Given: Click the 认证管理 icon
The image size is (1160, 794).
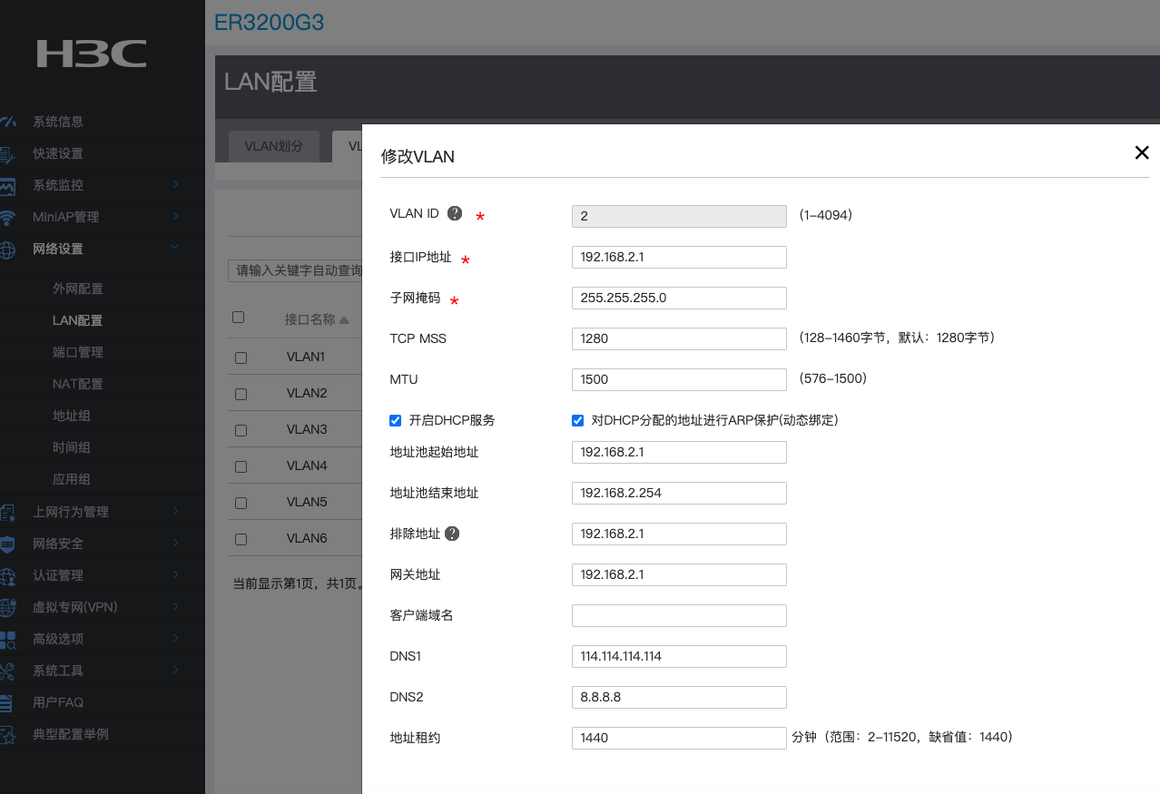Looking at the screenshot, I should [7, 576].
